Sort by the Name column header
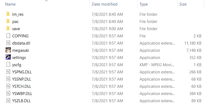210x111 pixels. click(x=11, y=4)
